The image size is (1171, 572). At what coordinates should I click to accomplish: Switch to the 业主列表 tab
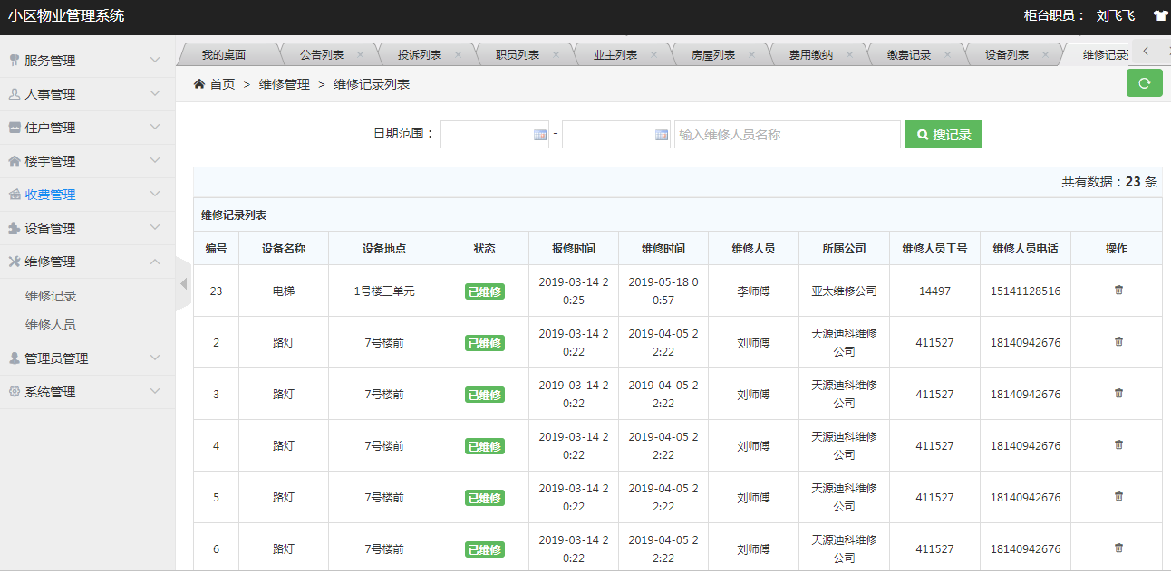615,54
